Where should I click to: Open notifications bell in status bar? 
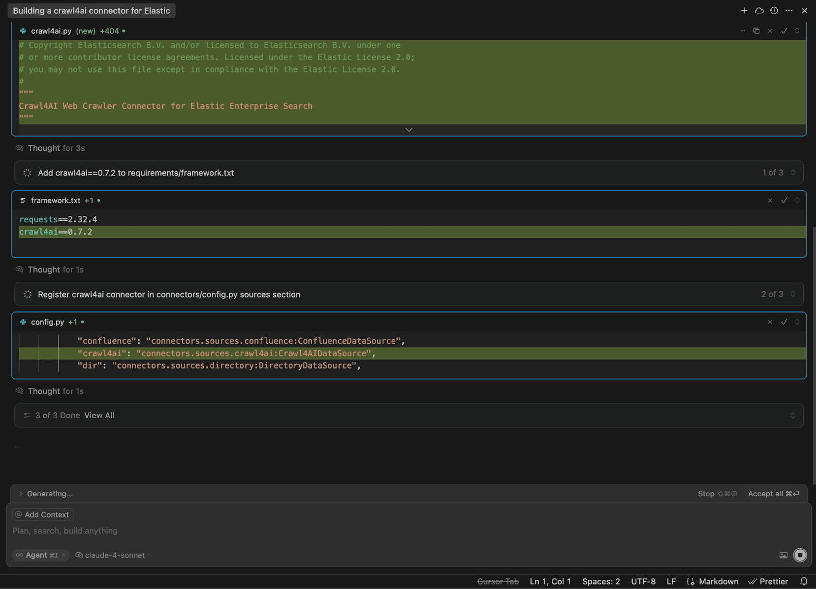804,581
